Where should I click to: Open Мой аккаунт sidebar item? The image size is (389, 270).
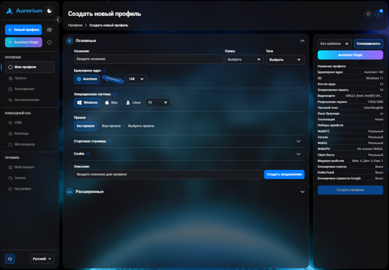(30, 167)
